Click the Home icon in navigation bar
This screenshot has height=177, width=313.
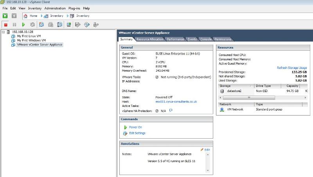point(25,16)
